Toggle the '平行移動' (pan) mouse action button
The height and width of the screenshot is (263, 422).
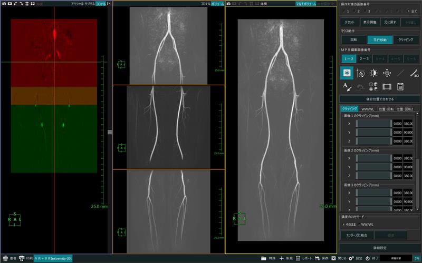(380, 40)
